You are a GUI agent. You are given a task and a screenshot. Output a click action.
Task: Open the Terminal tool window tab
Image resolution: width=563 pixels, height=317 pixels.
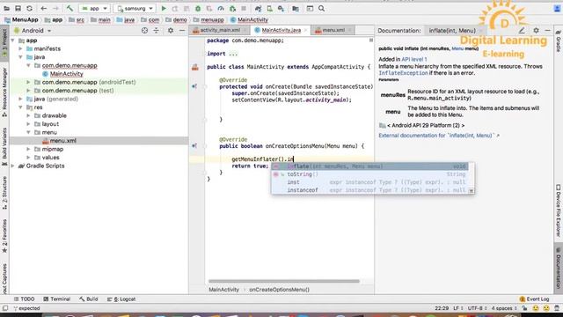coord(56,299)
